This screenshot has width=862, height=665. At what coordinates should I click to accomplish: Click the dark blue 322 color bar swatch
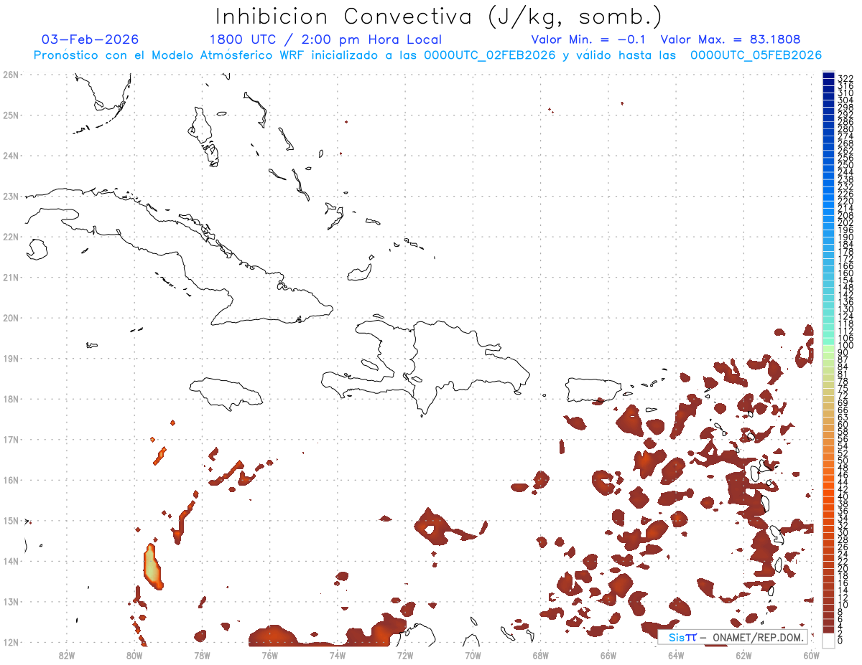(x=828, y=76)
